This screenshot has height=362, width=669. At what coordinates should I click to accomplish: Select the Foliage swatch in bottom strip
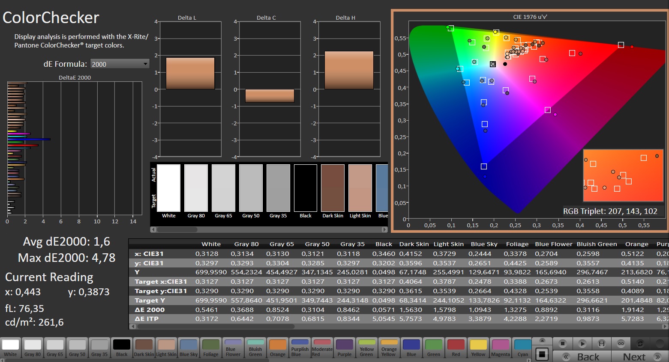click(211, 348)
